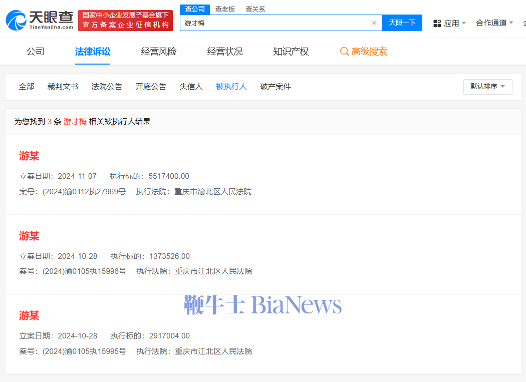This screenshot has width=526, height=382.
Task: Click the 高级搜索 magnifier icon
Action: pos(344,51)
